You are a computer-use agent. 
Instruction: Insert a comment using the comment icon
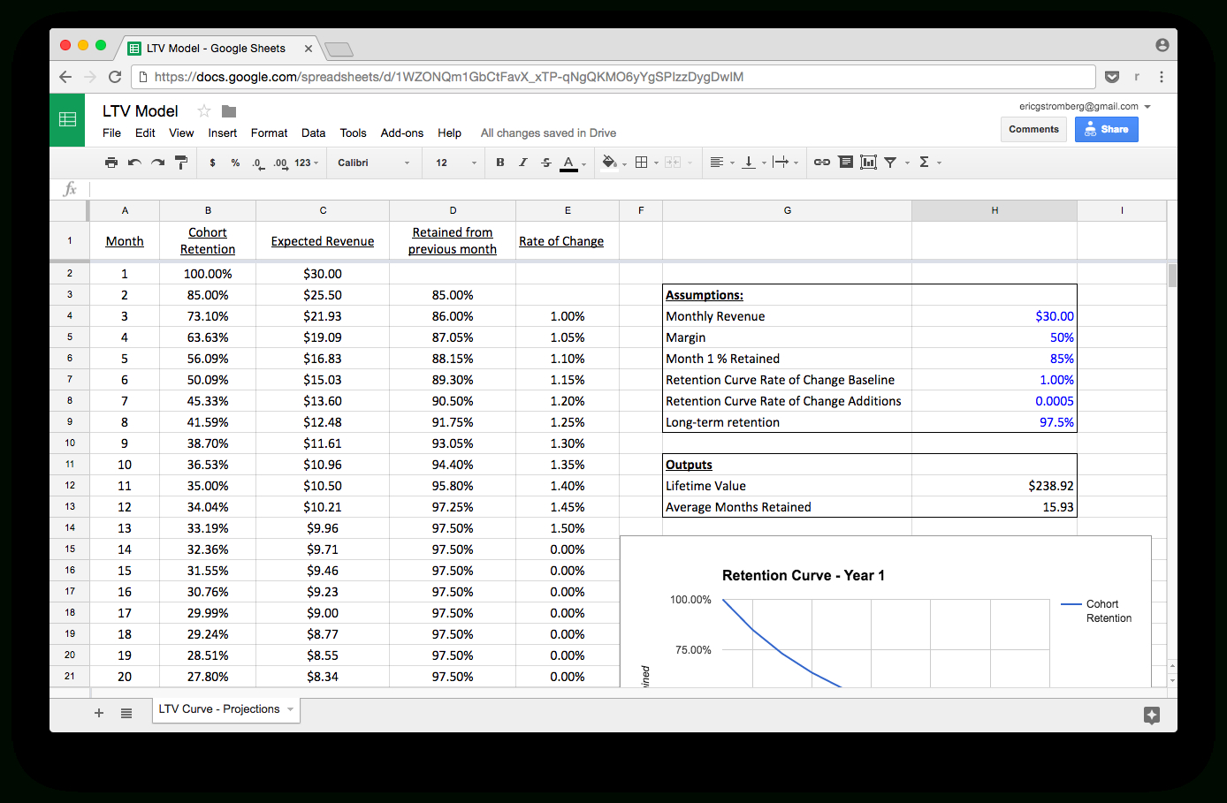coord(845,162)
